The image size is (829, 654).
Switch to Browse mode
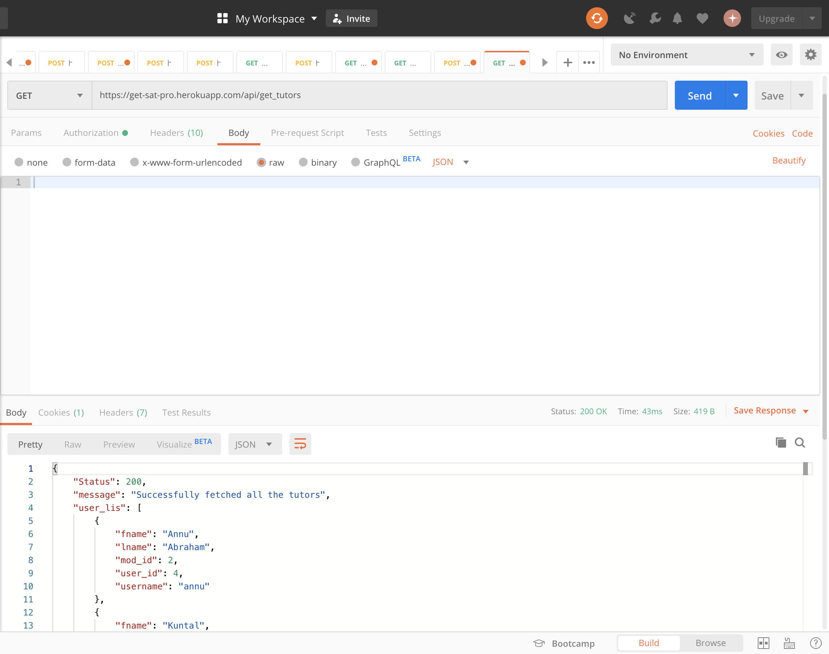tap(710, 643)
